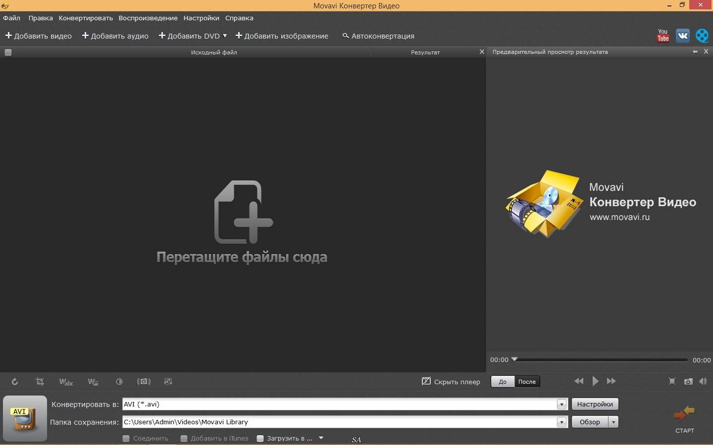Click the drop files here icon
The width and height of the screenshot is (713, 445).
tap(243, 212)
